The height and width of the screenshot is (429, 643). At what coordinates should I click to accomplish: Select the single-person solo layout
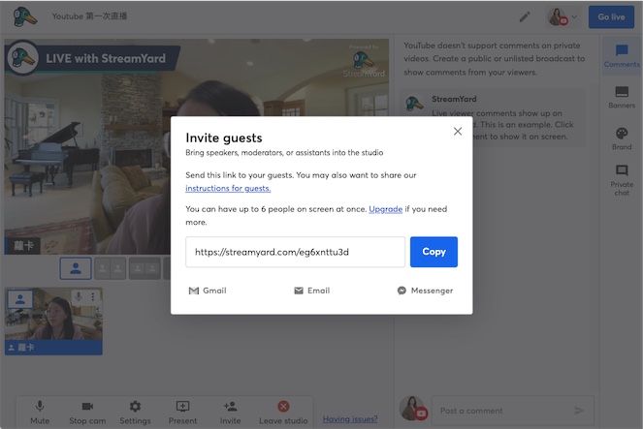click(76, 268)
